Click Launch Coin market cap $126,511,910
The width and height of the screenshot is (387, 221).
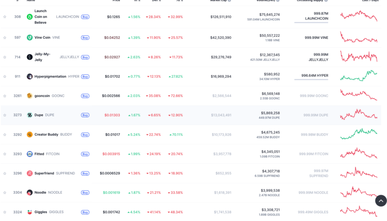221,17
